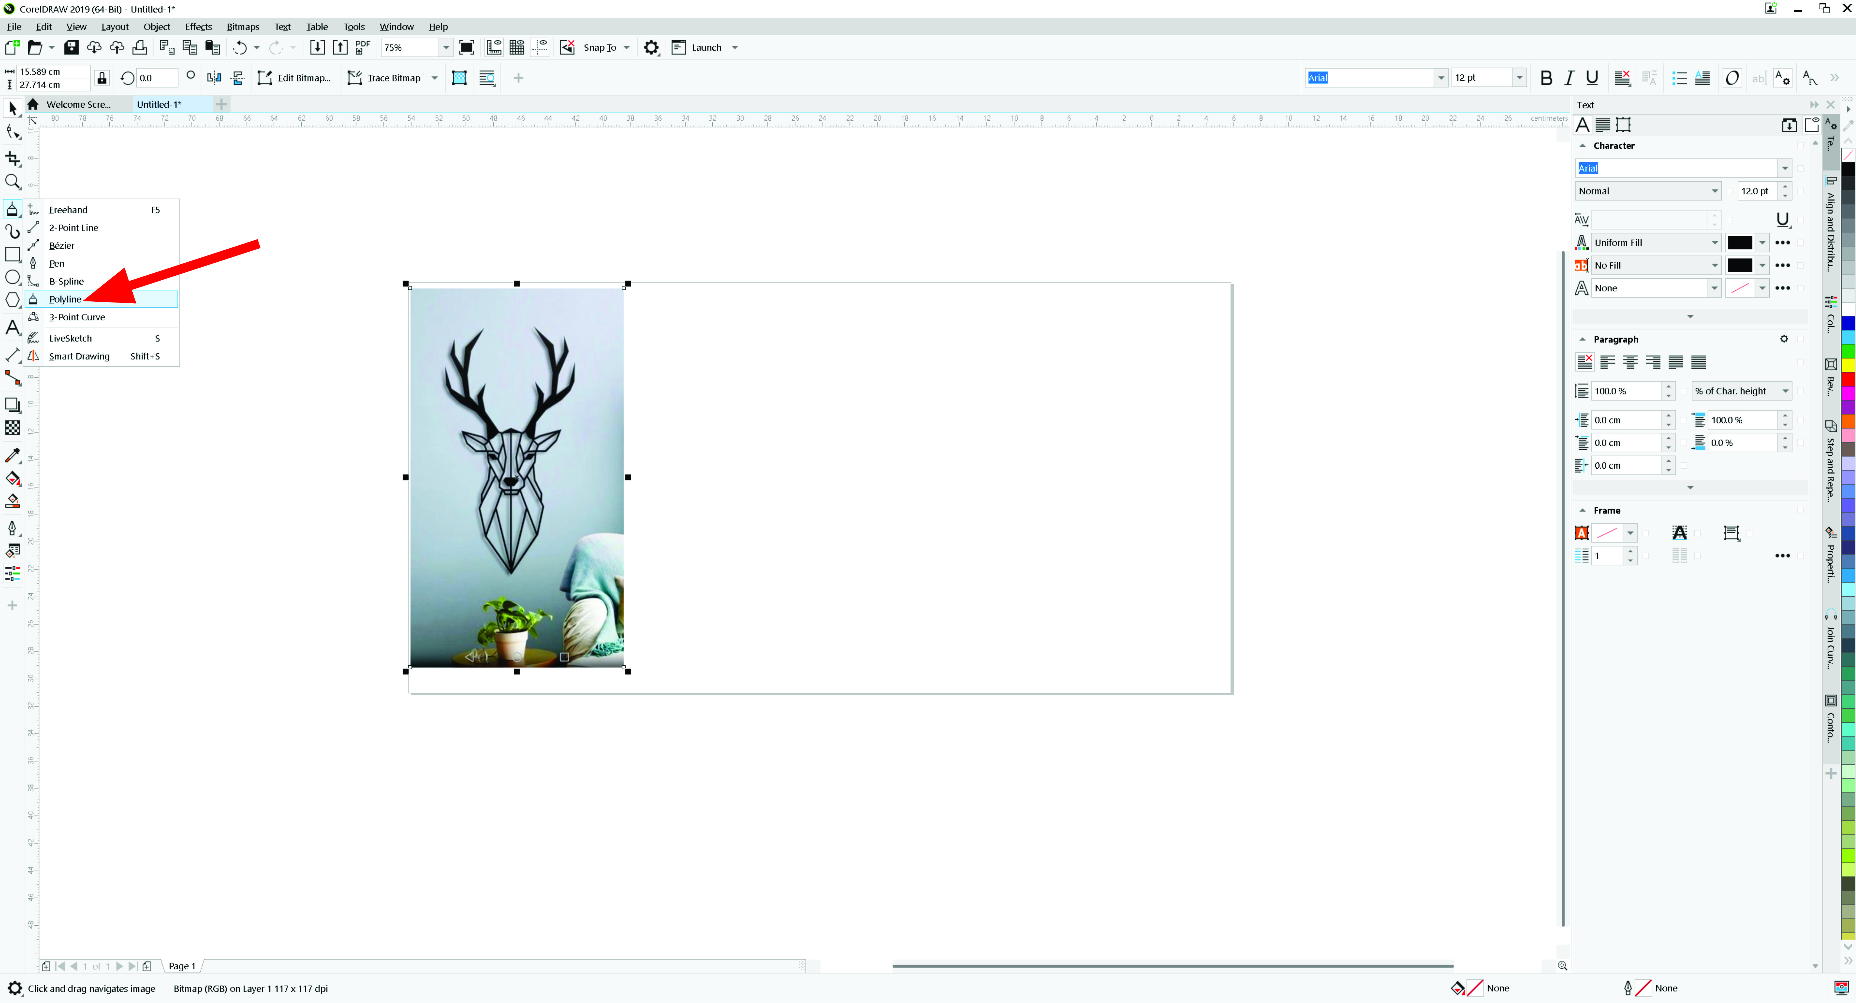
Task: Click the Publish to PDF icon
Action: point(363,48)
